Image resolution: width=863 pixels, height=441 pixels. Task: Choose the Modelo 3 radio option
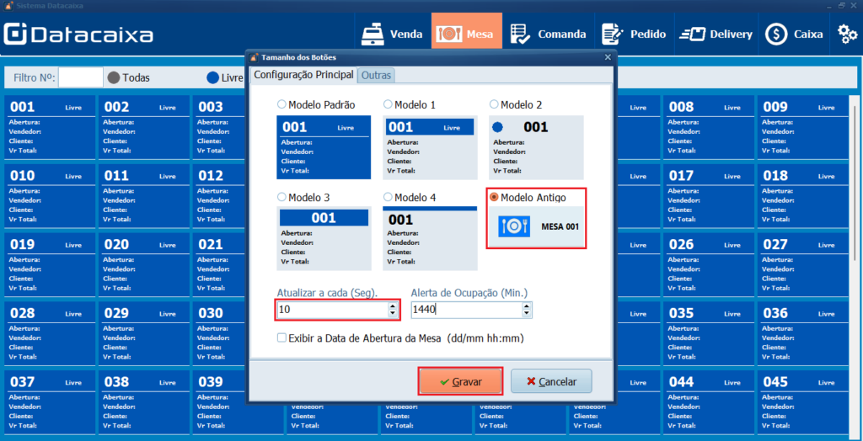(281, 196)
